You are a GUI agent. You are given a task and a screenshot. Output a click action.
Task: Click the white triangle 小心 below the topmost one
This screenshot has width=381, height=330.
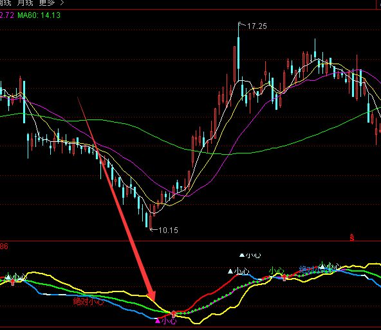pyautogui.click(x=239, y=271)
